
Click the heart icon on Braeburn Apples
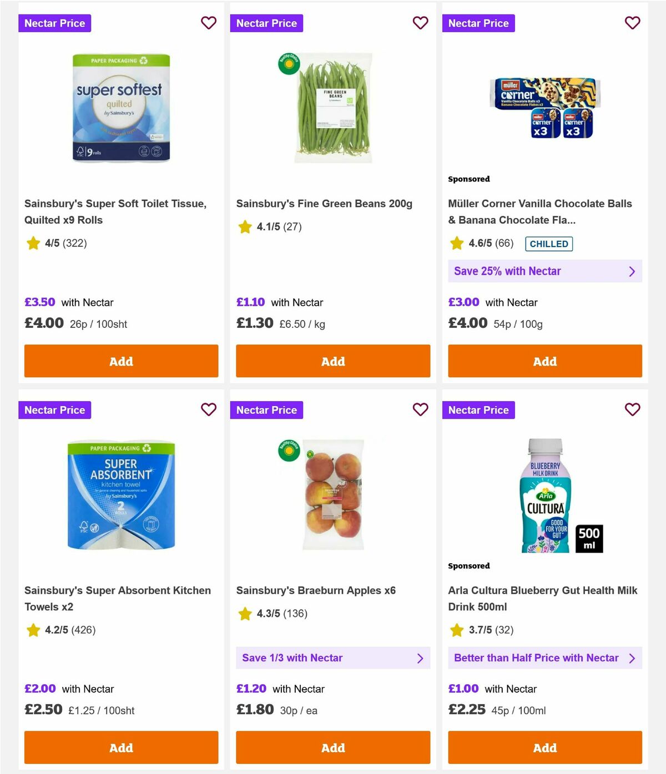point(421,409)
